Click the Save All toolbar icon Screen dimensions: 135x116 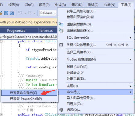coord(12,13)
